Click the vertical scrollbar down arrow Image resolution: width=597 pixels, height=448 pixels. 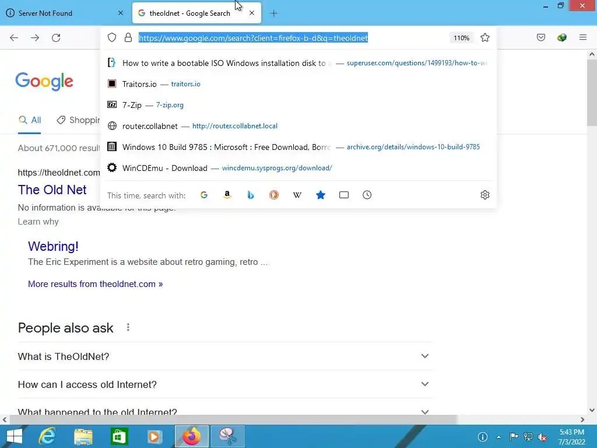[592, 410]
